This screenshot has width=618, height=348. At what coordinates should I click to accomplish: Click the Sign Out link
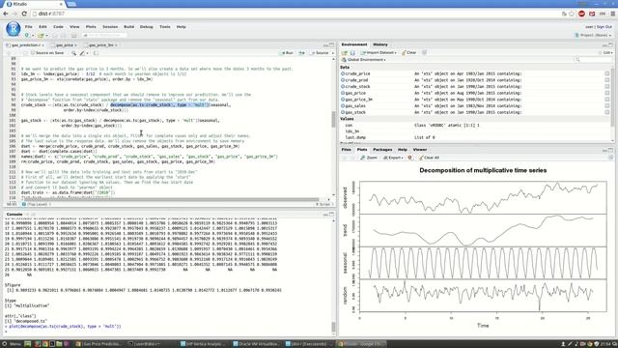pyautogui.click(x=604, y=27)
